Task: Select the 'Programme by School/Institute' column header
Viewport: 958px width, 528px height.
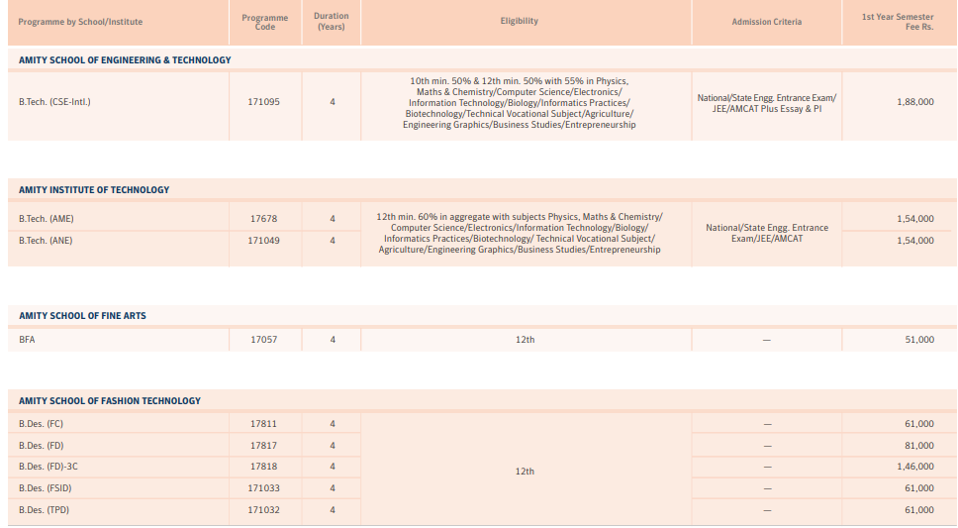Action: [x=80, y=22]
